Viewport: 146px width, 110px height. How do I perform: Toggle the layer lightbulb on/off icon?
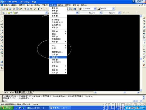[x=7, y=13]
